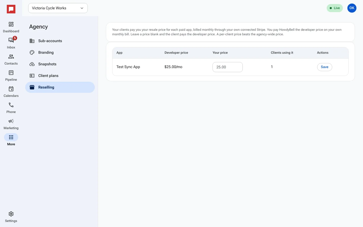Expand the Victoria Cycle Works account dropdown
The width and height of the screenshot is (363, 227).
58,8
